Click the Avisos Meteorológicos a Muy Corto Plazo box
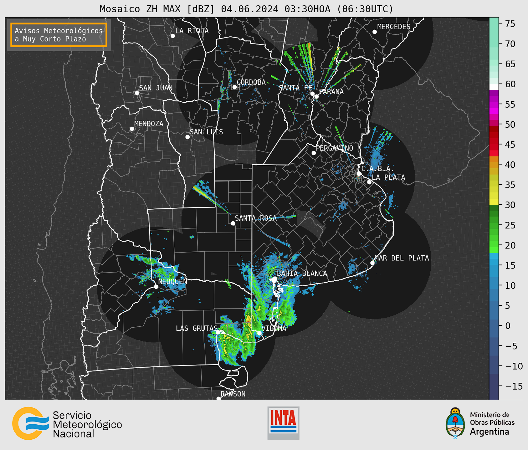This screenshot has height=450, width=528. point(59,35)
